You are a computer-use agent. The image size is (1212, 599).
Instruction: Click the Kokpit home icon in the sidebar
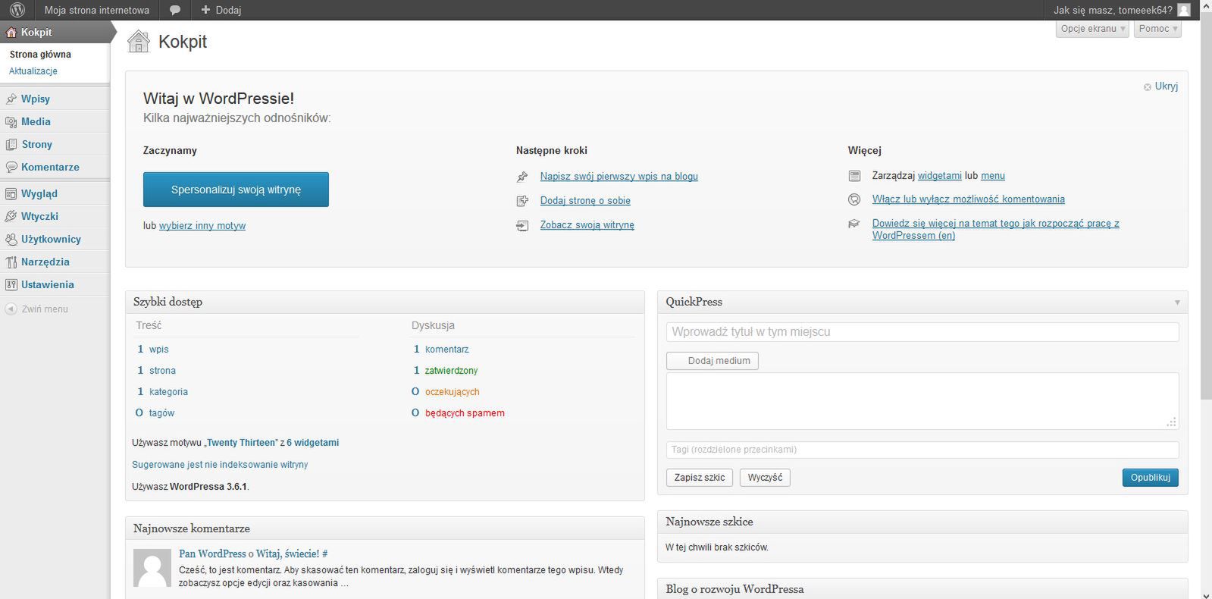tap(11, 33)
